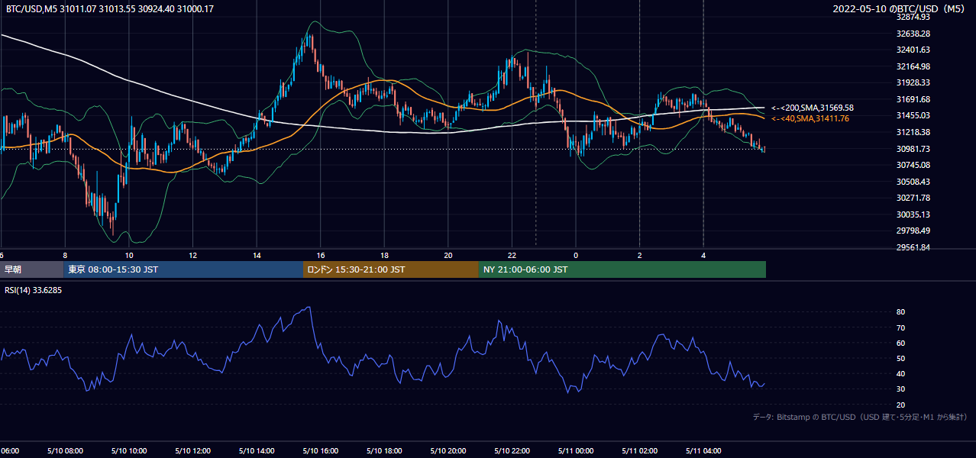
Task: Click hour tick 0 under the price chart
Action: pos(576,255)
